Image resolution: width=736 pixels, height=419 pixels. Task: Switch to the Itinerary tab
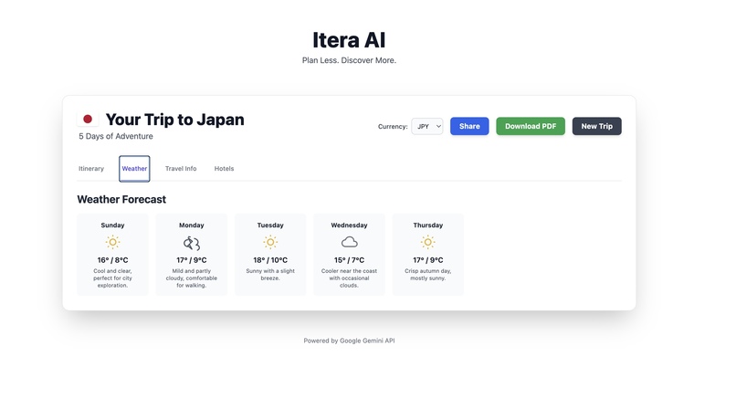91,169
